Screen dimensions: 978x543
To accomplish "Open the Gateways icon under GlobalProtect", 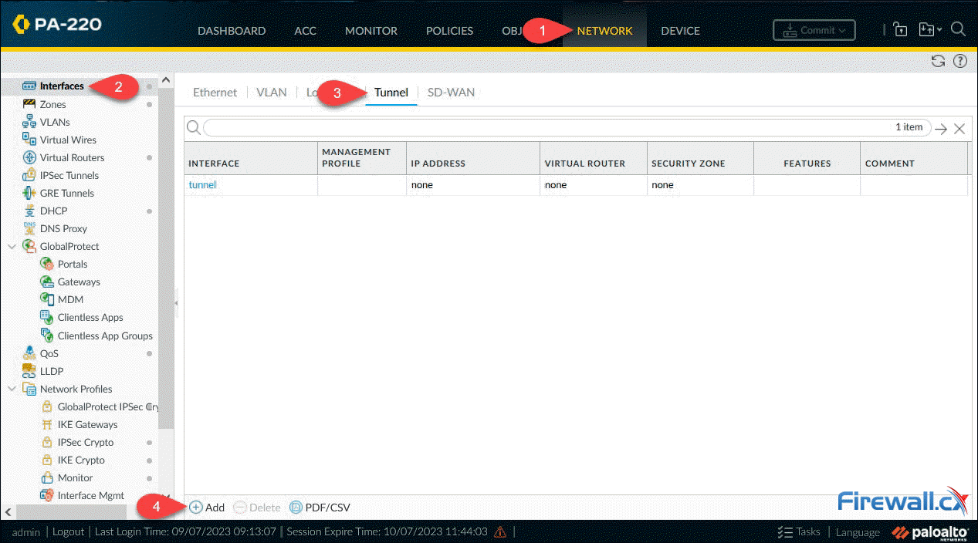I will coord(46,282).
